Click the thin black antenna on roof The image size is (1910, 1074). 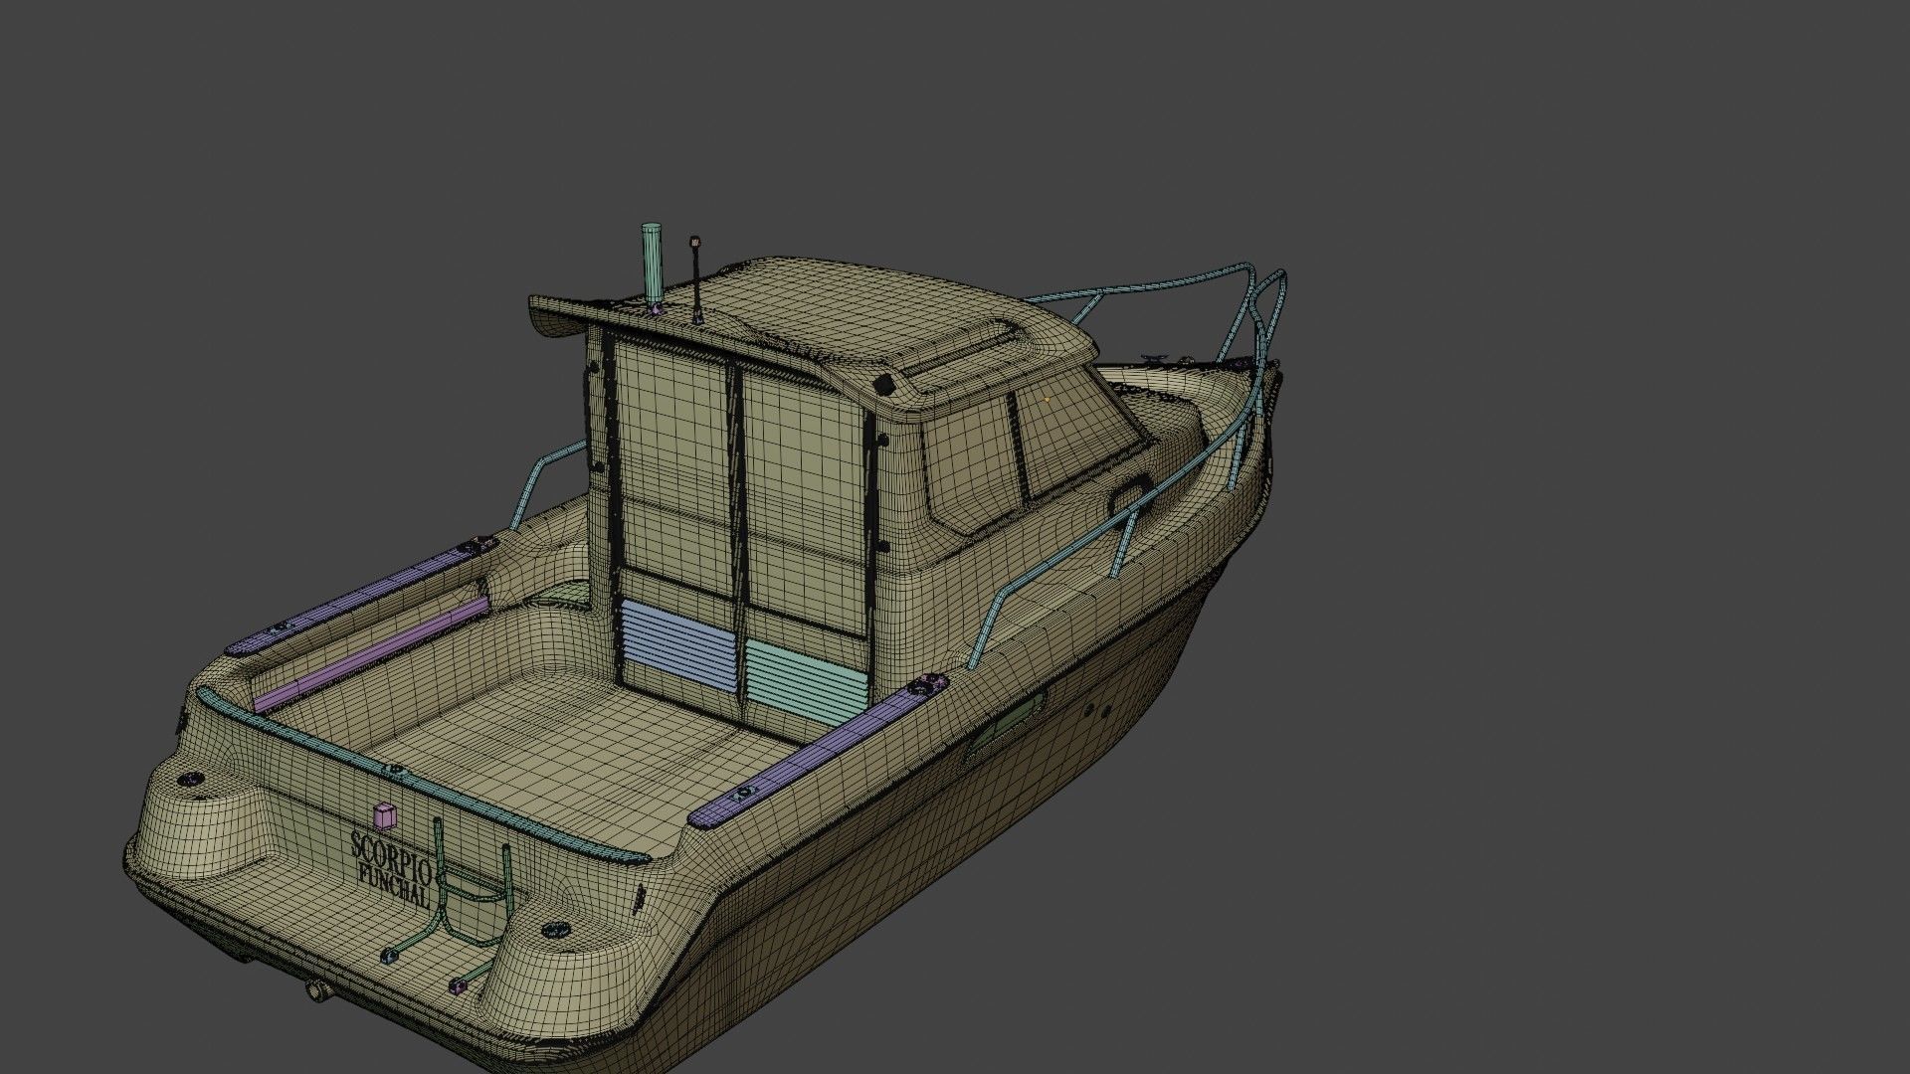click(x=696, y=281)
